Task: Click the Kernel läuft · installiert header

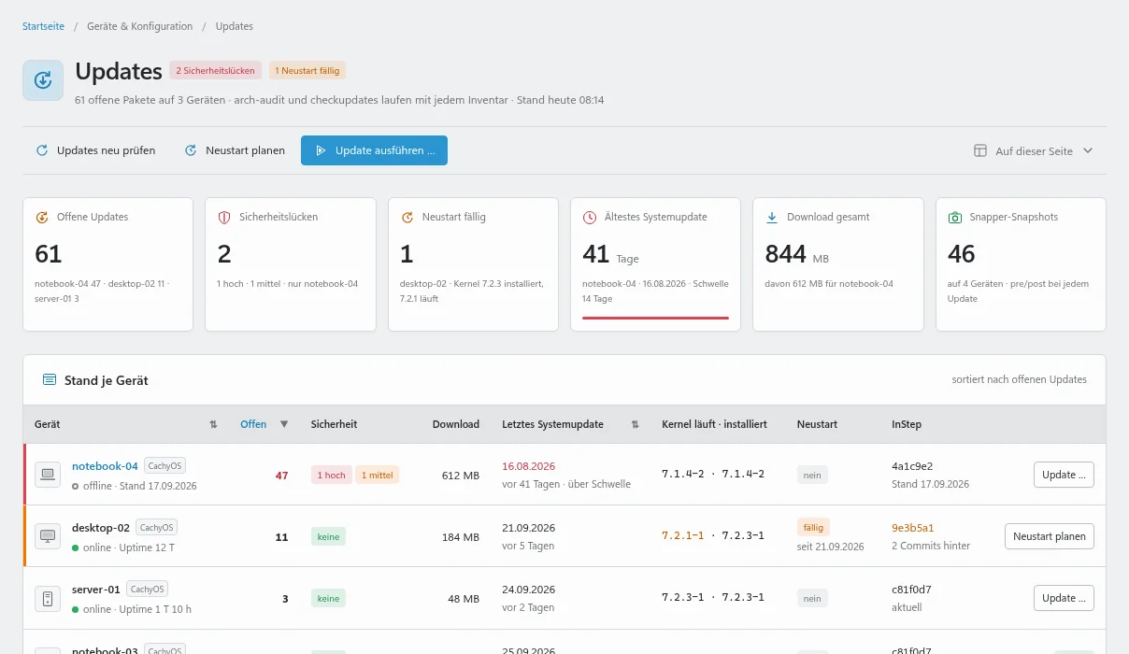Action: (x=714, y=424)
